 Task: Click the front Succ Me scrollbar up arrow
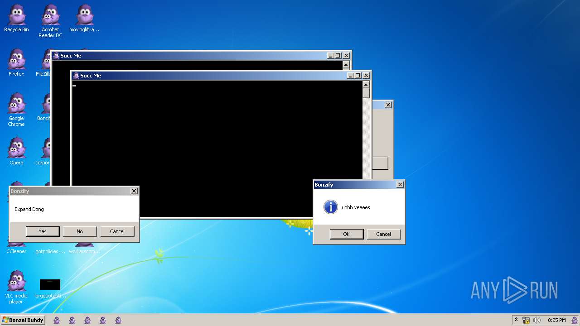366,85
